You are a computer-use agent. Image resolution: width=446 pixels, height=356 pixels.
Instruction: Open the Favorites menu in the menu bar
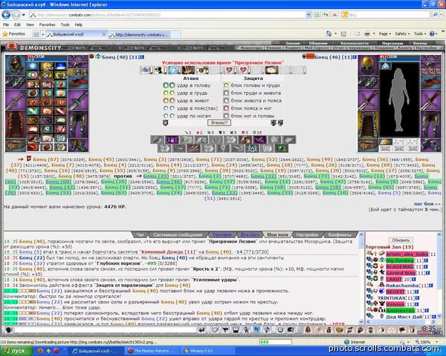tap(48, 24)
